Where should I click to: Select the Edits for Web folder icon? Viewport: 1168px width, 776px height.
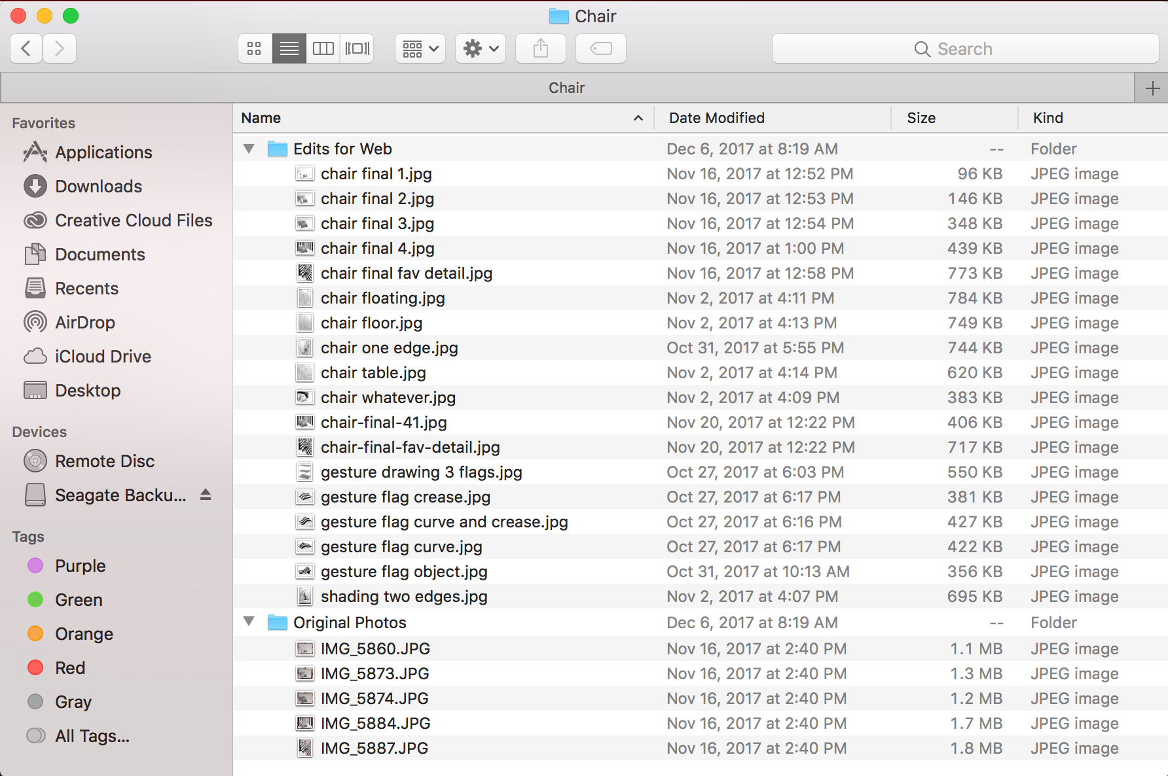(x=278, y=149)
